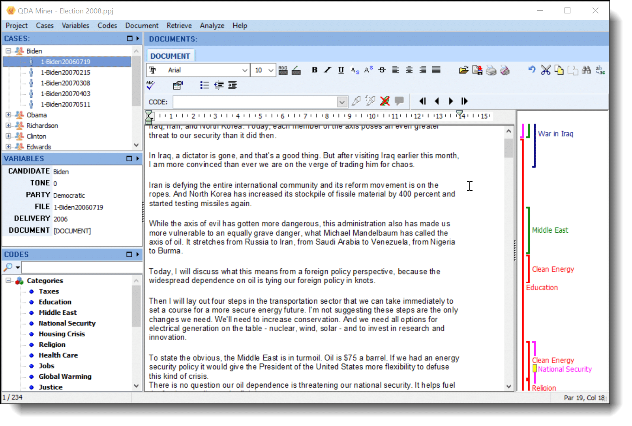The image size is (632, 426).
Task: Align text right
Action: click(x=422, y=70)
